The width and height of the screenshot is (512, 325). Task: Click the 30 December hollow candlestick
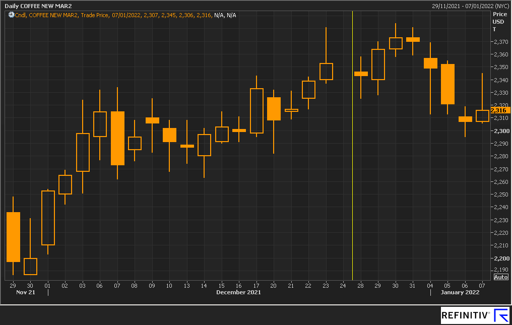point(396,43)
